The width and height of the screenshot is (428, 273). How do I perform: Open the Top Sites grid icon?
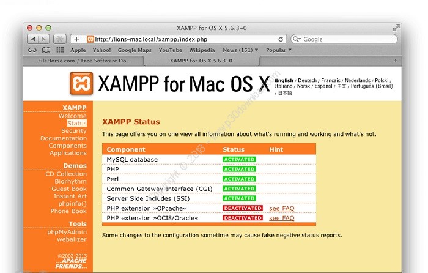60,50
